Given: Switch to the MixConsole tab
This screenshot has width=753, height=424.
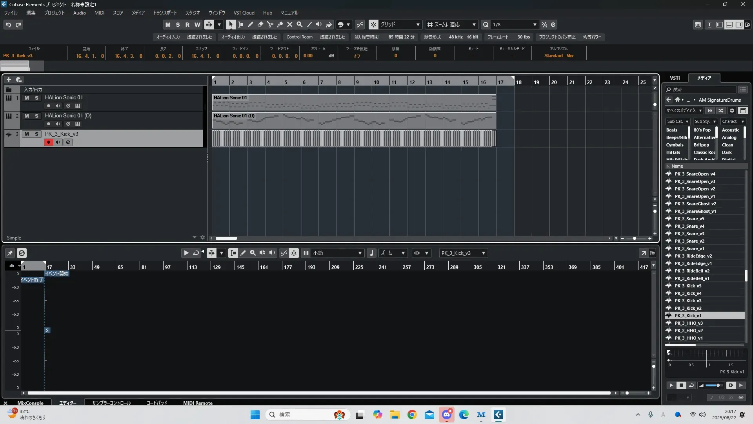Looking at the screenshot, I should 30,403.
